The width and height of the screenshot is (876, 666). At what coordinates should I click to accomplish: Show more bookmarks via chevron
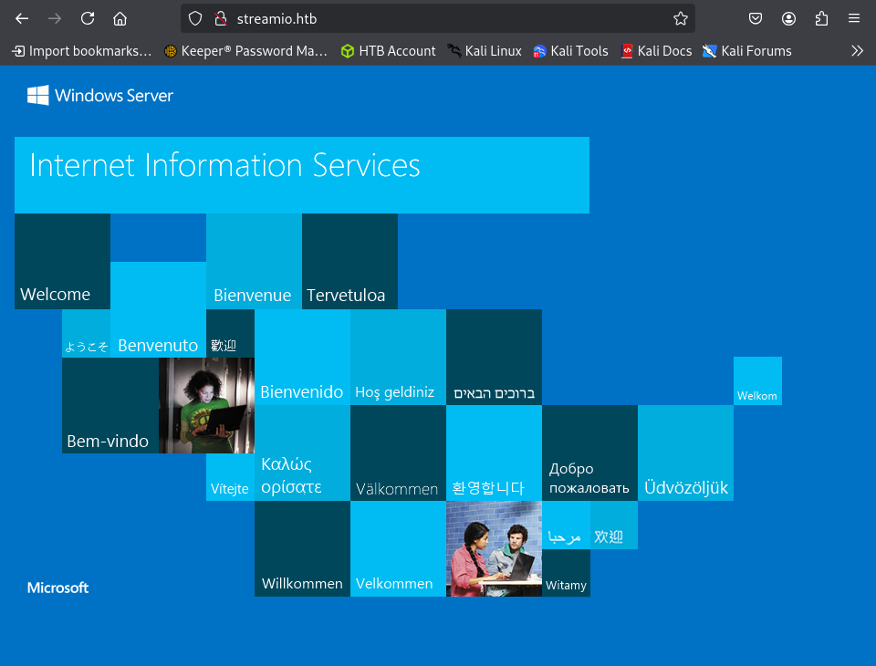pyautogui.click(x=857, y=51)
